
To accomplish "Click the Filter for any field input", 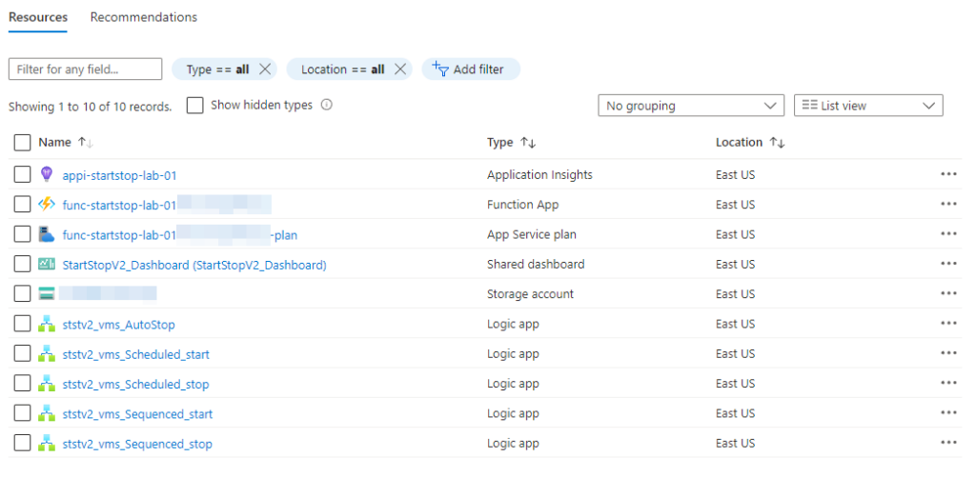I will (85, 69).
